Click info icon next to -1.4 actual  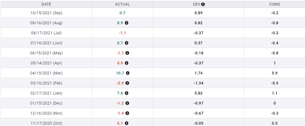pos(127,113)
